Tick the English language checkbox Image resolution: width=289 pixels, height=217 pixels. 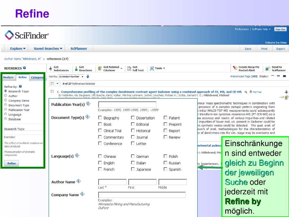click(x=100, y=163)
